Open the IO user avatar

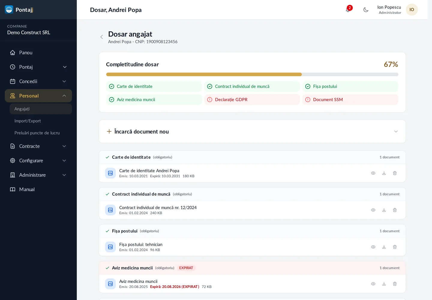coord(412,10)
